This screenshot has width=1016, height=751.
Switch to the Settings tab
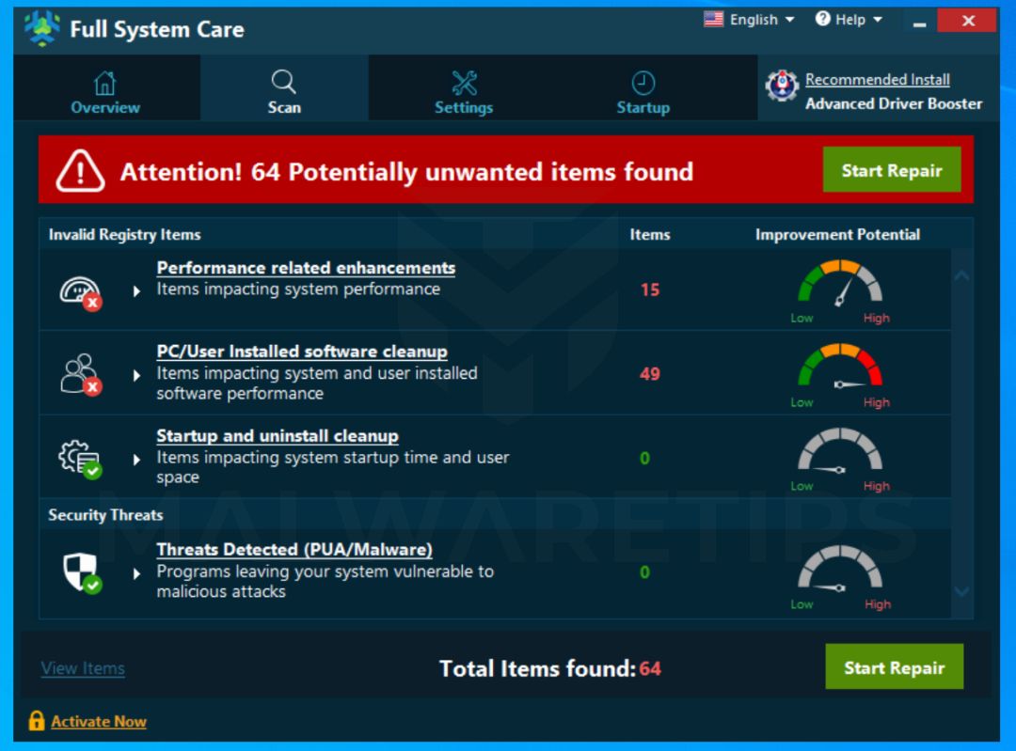pyautogui.click(x=464, y=87)
